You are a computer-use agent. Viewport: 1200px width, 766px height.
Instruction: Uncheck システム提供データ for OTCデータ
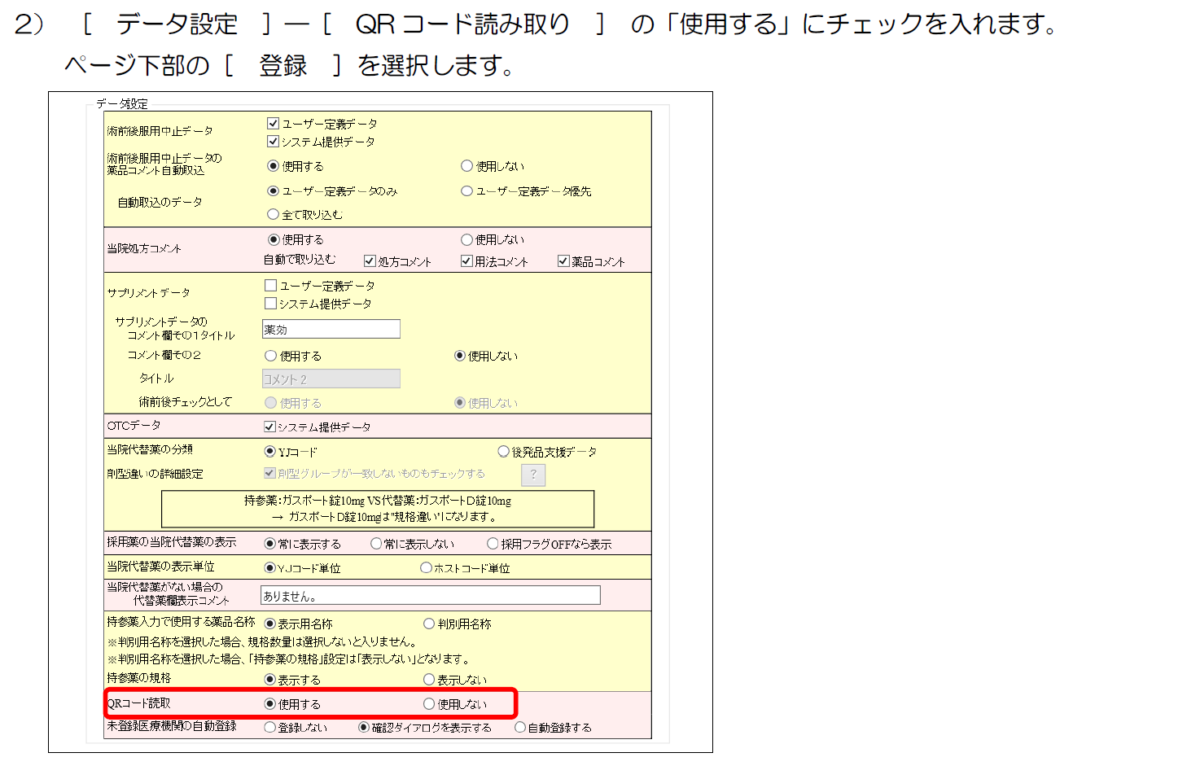tap(269, 427)
